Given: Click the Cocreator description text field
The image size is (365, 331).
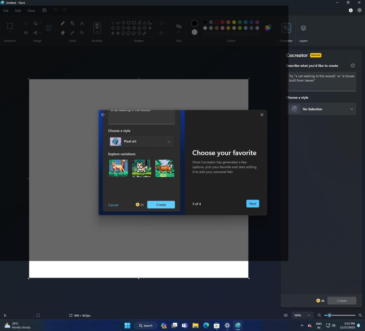Looking at the screenshot, I should pyautogui.click(x=321, y=81).
